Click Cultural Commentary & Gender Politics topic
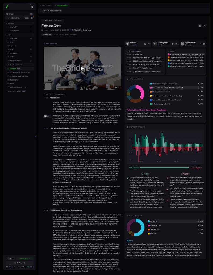The width and height of the screenshot is (213, 275). point(186,63)
